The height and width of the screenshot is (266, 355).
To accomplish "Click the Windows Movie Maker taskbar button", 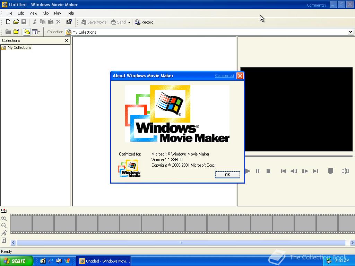I will 104,261.
